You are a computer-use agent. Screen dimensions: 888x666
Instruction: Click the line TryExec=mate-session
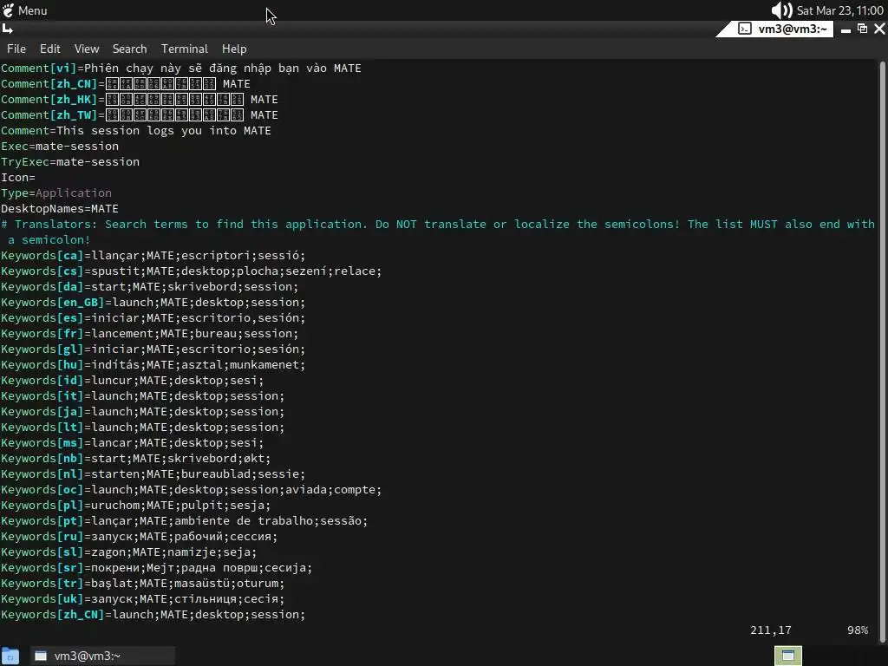70,162
